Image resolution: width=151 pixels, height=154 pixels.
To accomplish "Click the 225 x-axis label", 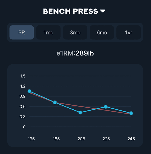I will pos(106,139).
